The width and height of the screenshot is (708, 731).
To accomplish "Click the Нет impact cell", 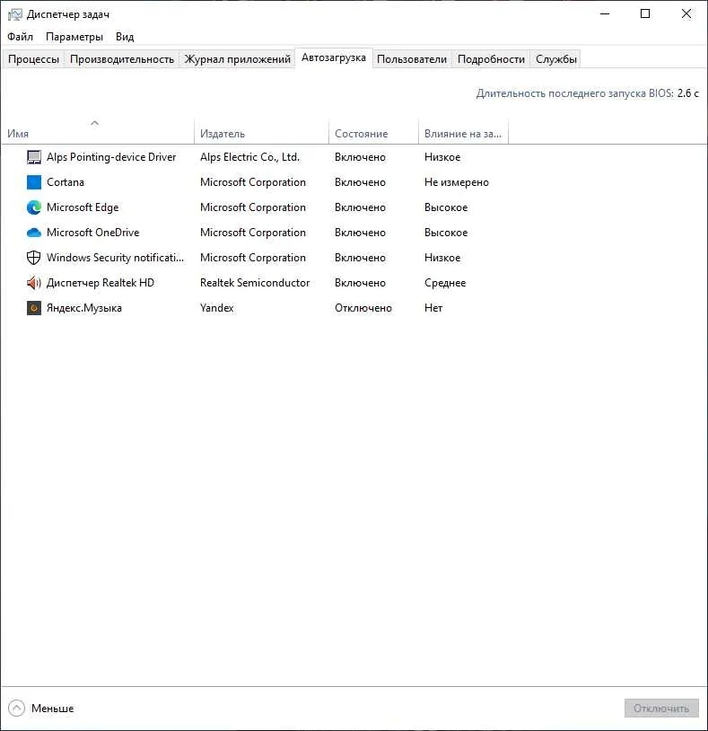I will click(433, 308).
